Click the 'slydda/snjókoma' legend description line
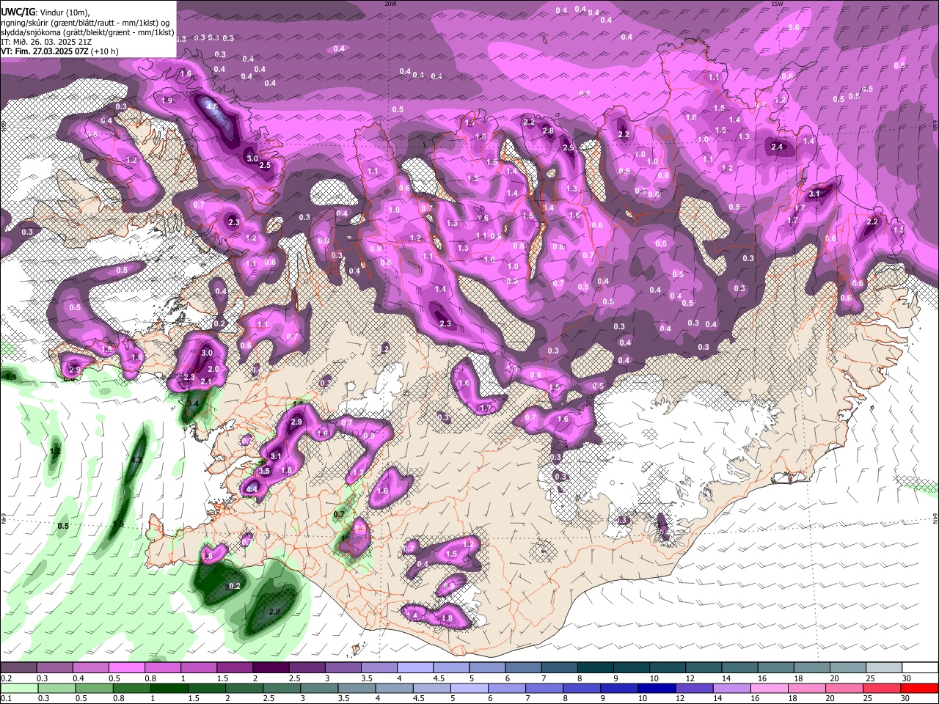The image size is (939, 704). tap(87, 32)
